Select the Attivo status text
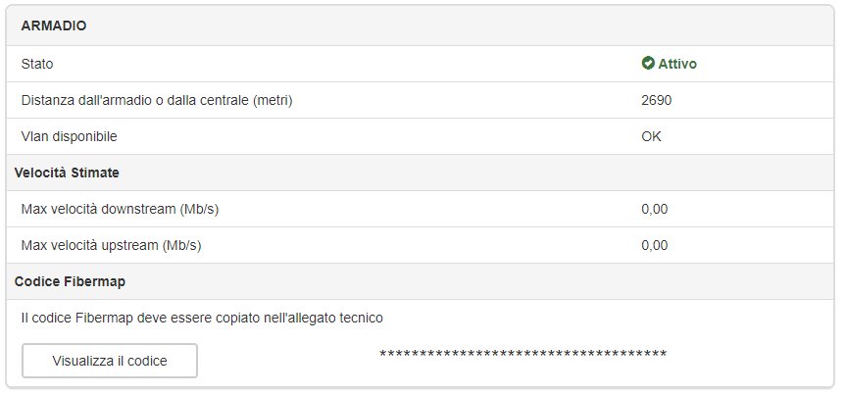This screenshot has width=846, height=395. coord(677,64)
